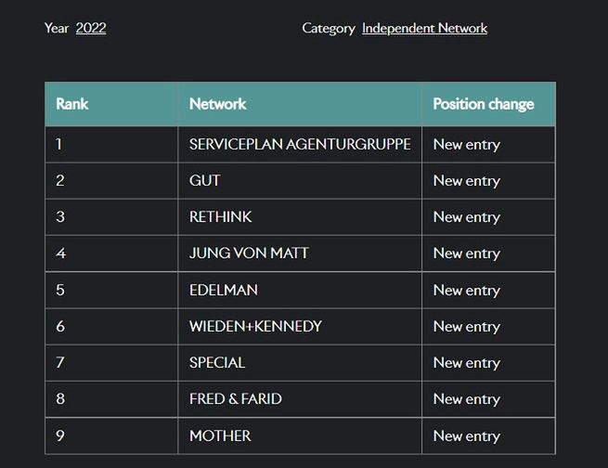Click New entry cell for MOTHER
The height and width of the screenshot is (468, 608).
(466, 435)
